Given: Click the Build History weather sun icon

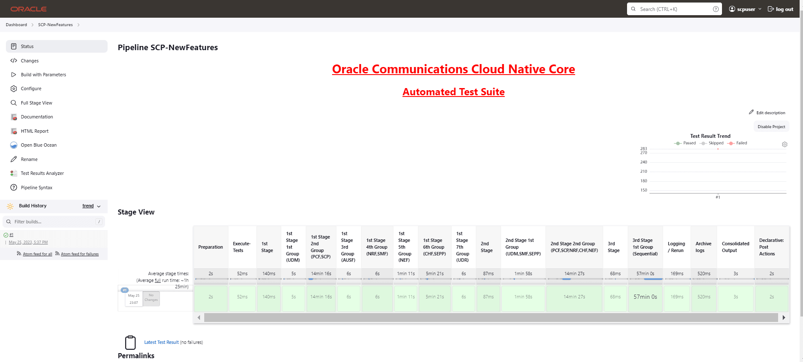Looking at the screenshot, I should (10, 206).
